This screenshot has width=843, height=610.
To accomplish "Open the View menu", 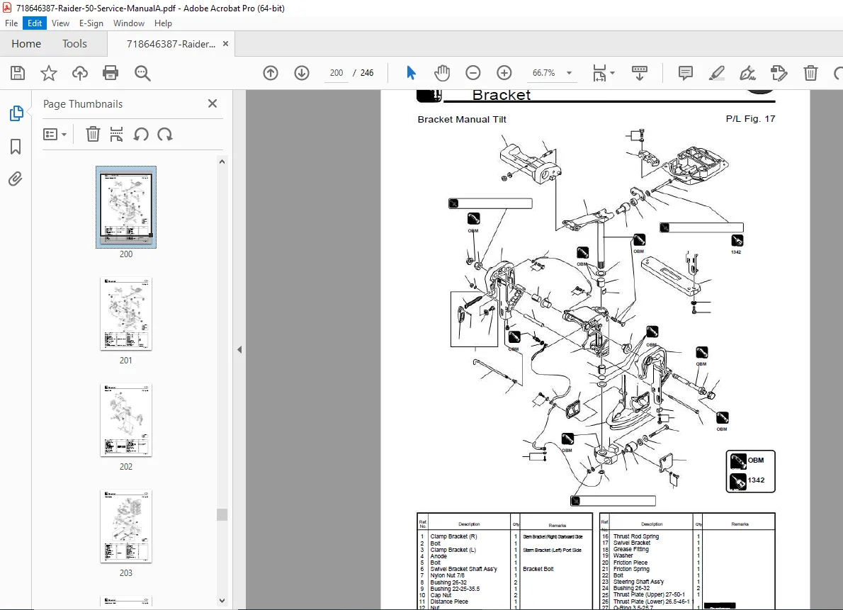I will [60, 23].
